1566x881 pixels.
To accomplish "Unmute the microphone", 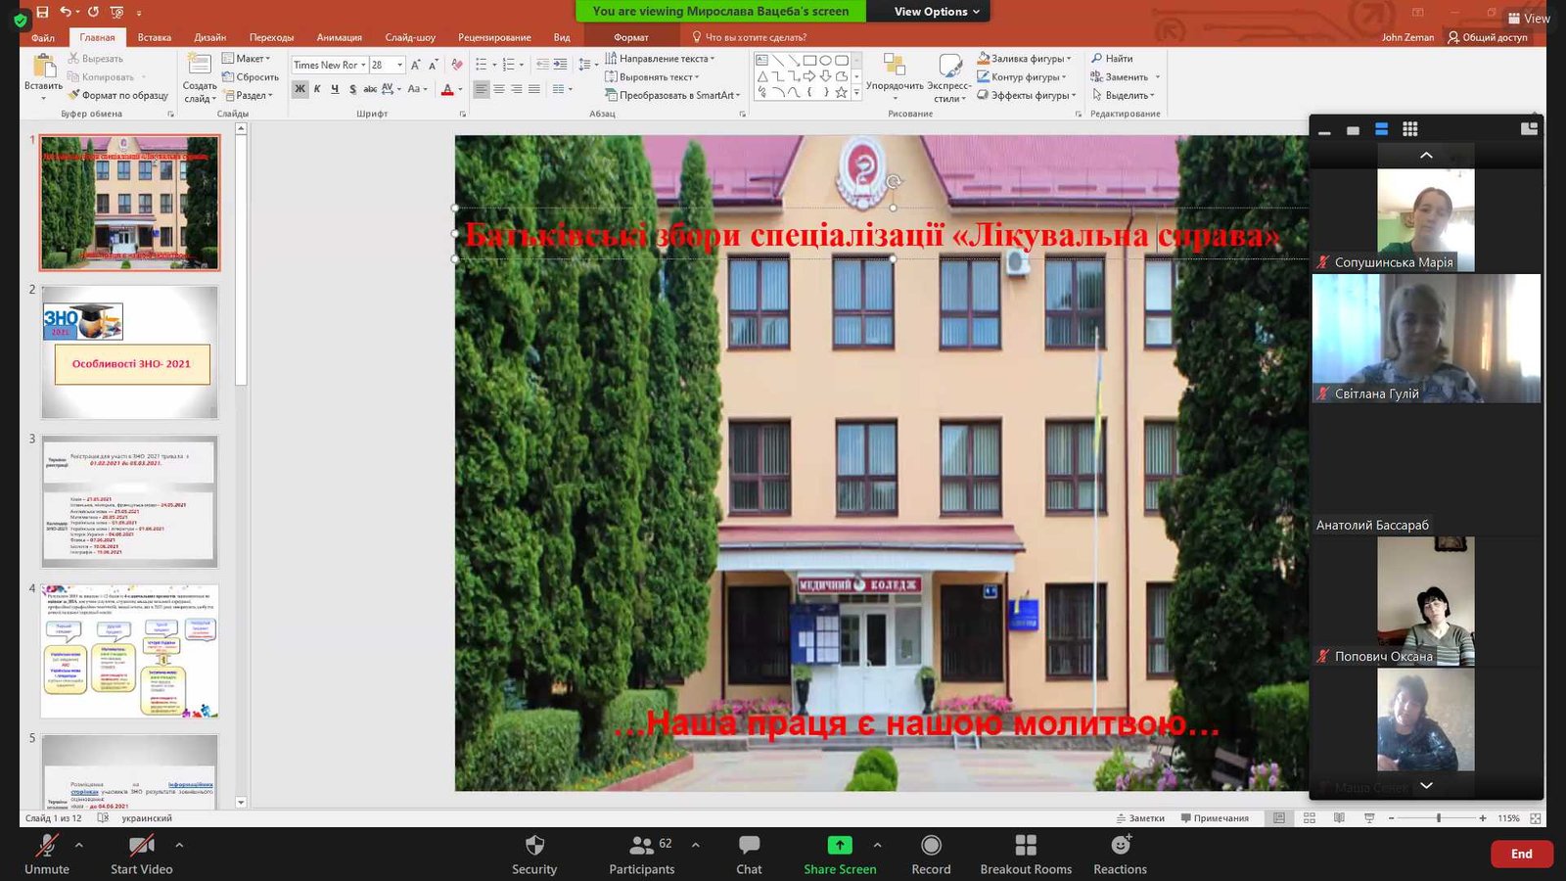I will [x=46, y=846].
